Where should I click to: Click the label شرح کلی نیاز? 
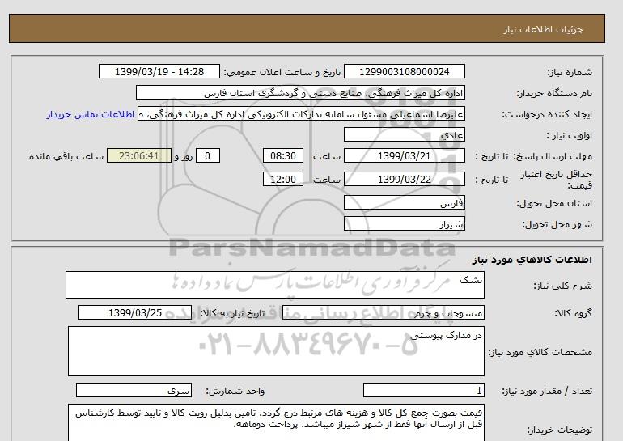click(x=562, y=286)
